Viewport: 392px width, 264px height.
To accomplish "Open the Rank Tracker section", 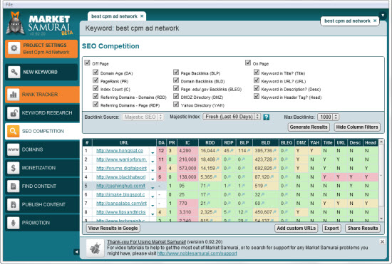I will click(x=42, y=95).
